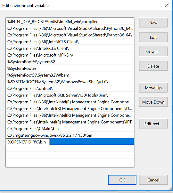Screen dimensions: 173x193
Task: Click the Edit button
Action: [153, 37]
